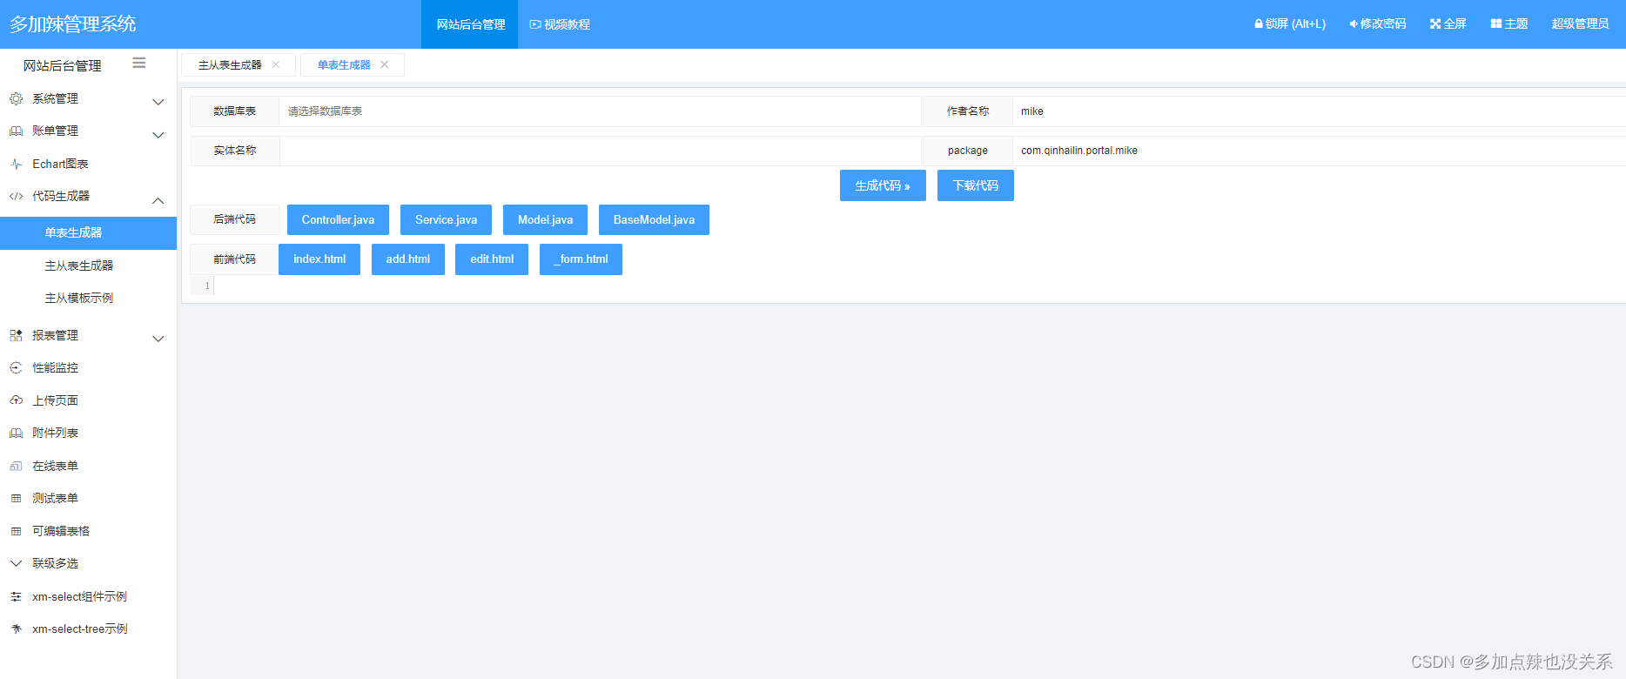The height and width of the screenshot is (679, 1626).
Task: Open 视频教程 top navigation item
Action: [560, 24]
